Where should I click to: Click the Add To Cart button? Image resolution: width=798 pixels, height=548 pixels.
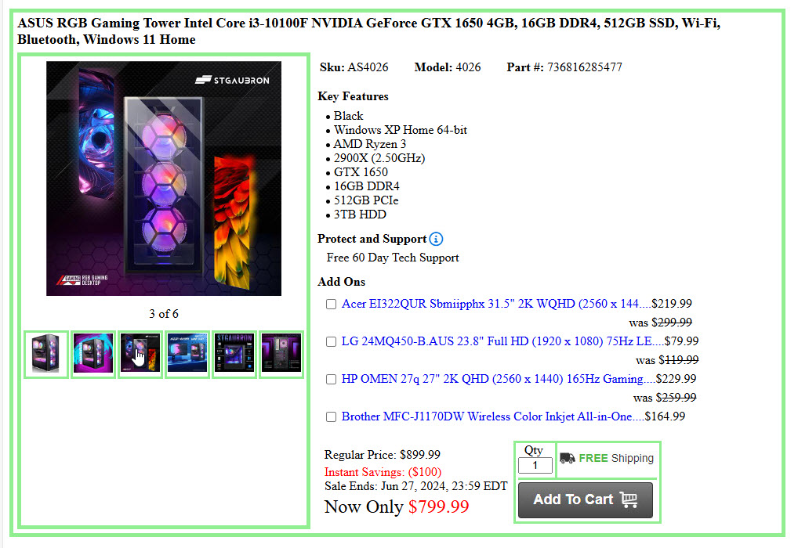(x=586, y=500)
